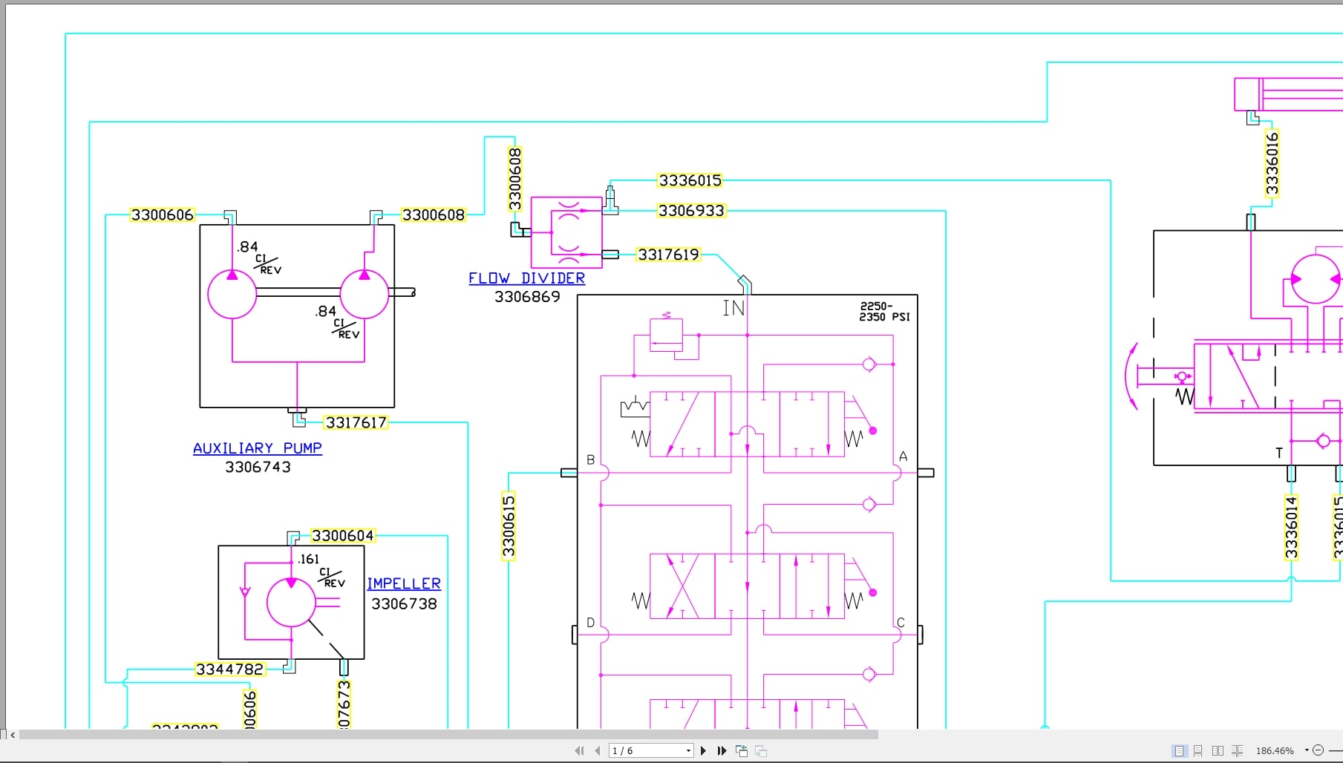
Task: Toggle continuous page scrolling mode
Action: pos(1197,750)
